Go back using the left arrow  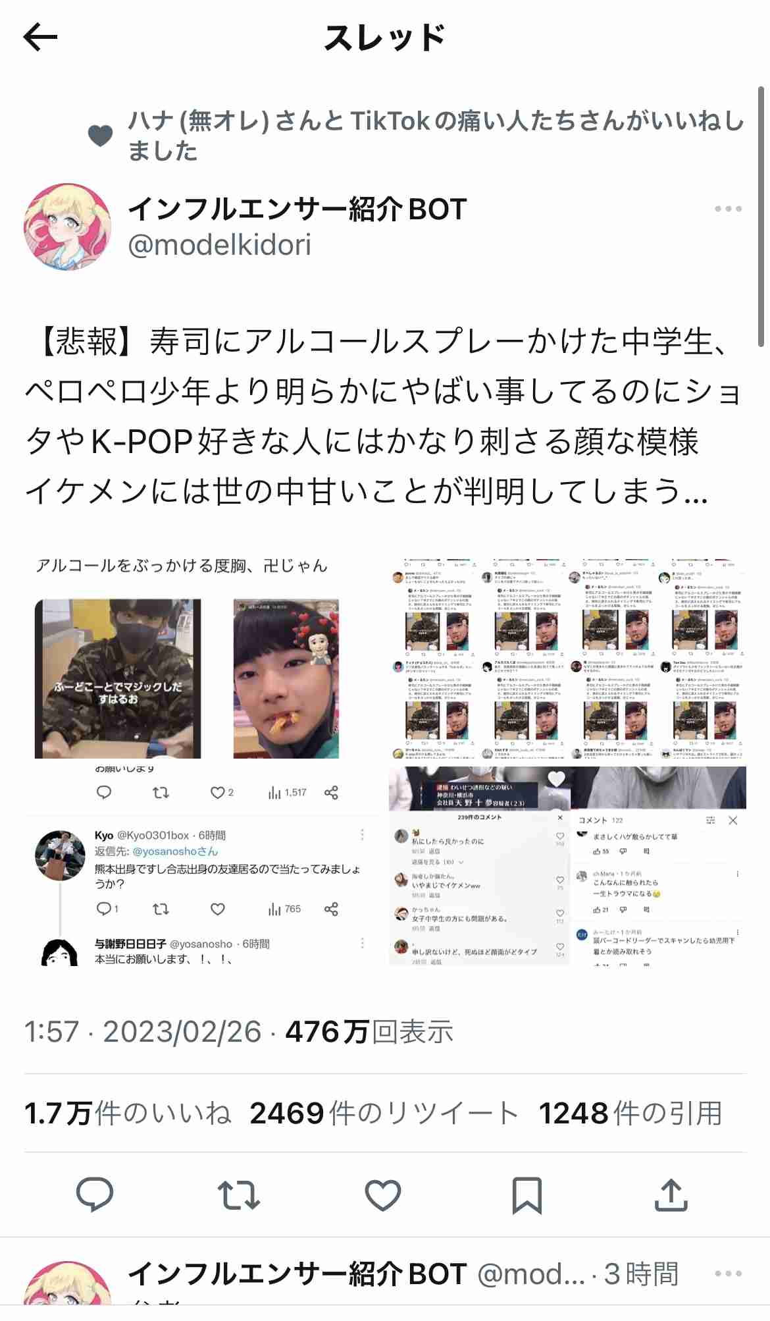[40, 38]
